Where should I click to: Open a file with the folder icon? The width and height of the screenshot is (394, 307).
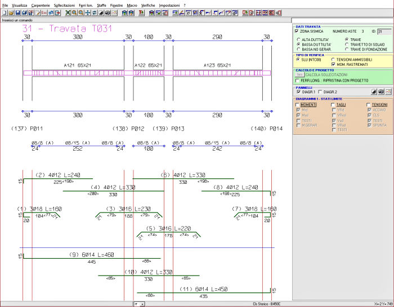click(11, 13)
